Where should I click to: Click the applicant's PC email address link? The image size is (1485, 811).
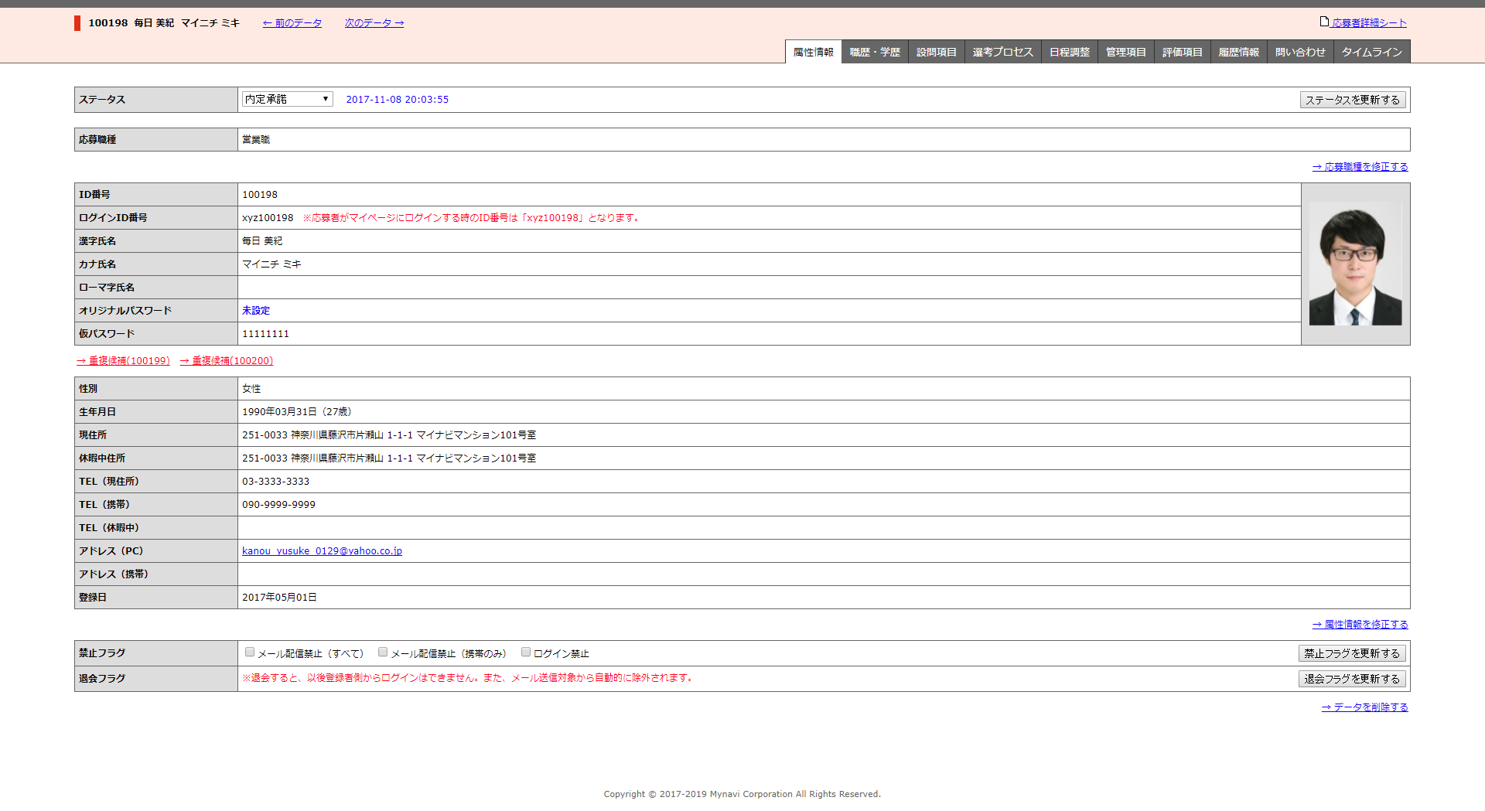pos(322,551)
